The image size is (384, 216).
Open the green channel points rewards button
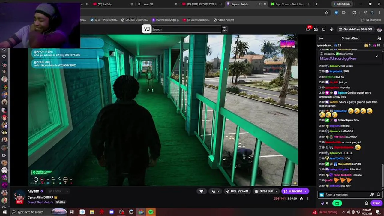337,203
